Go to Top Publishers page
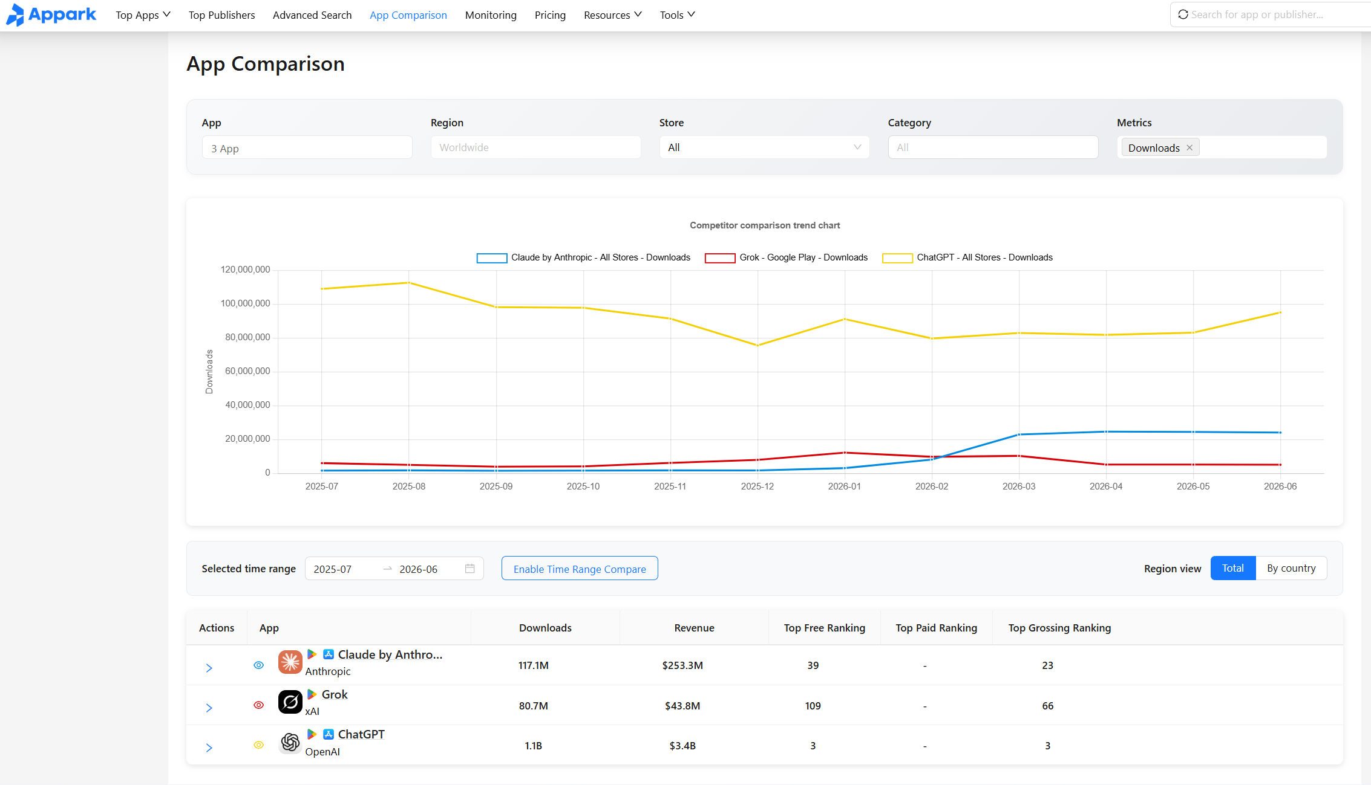The width and height of the screenshot is (1371, 785). point(221,15)
